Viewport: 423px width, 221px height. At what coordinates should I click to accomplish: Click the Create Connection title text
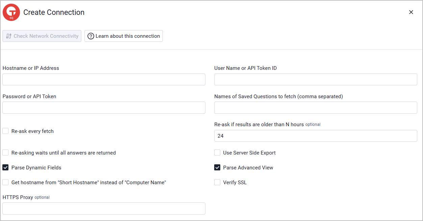(54, 12)
